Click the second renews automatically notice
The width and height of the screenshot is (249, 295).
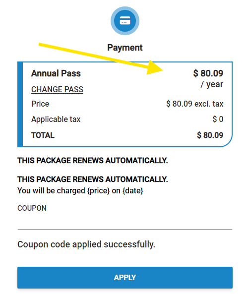93,179
